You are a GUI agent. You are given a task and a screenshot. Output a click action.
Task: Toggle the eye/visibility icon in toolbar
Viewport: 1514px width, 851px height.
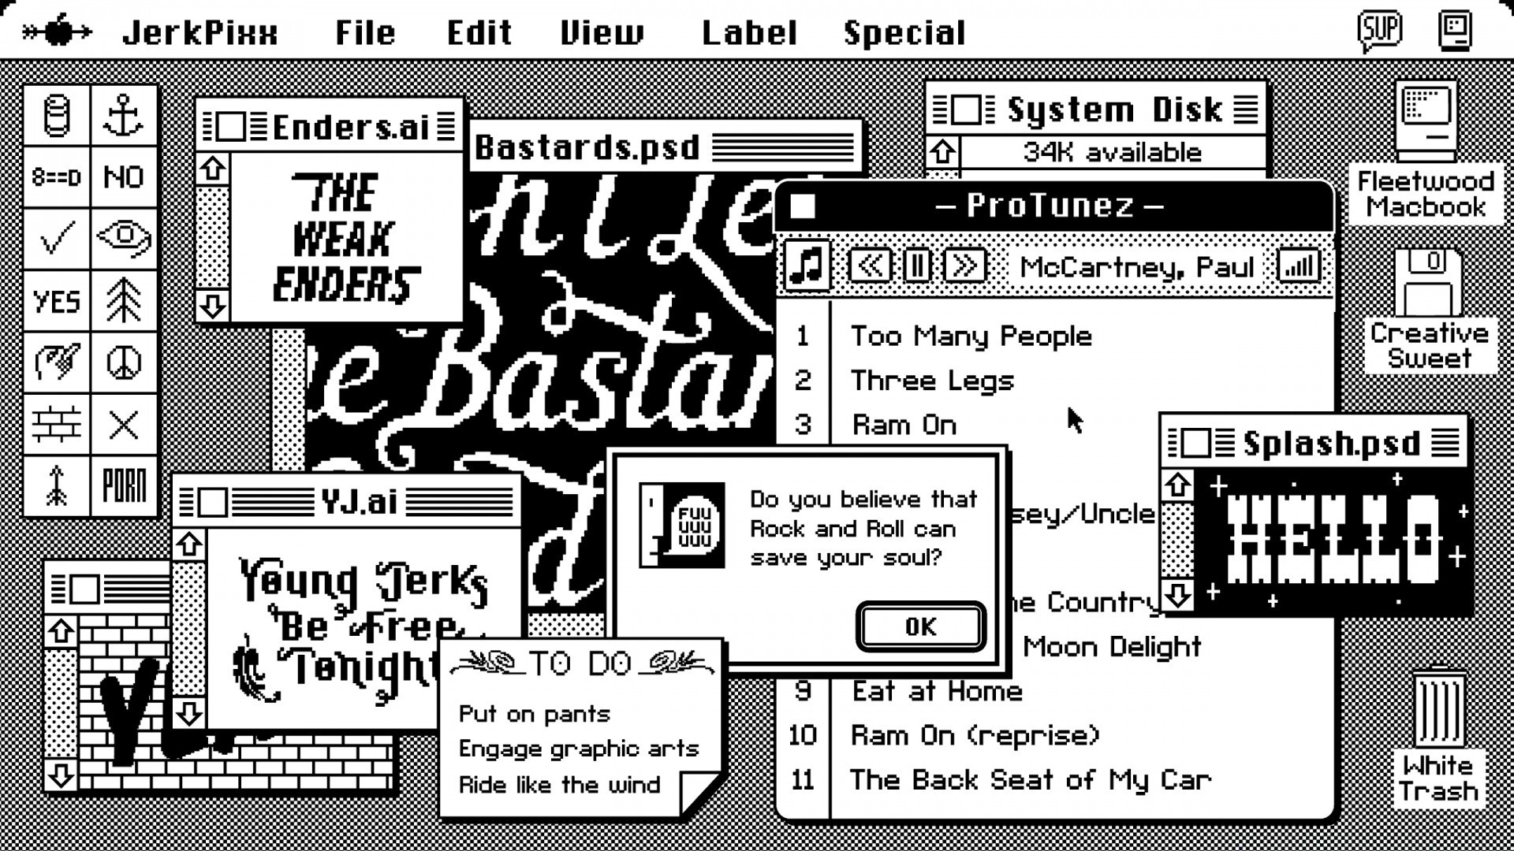pos(124,238)
